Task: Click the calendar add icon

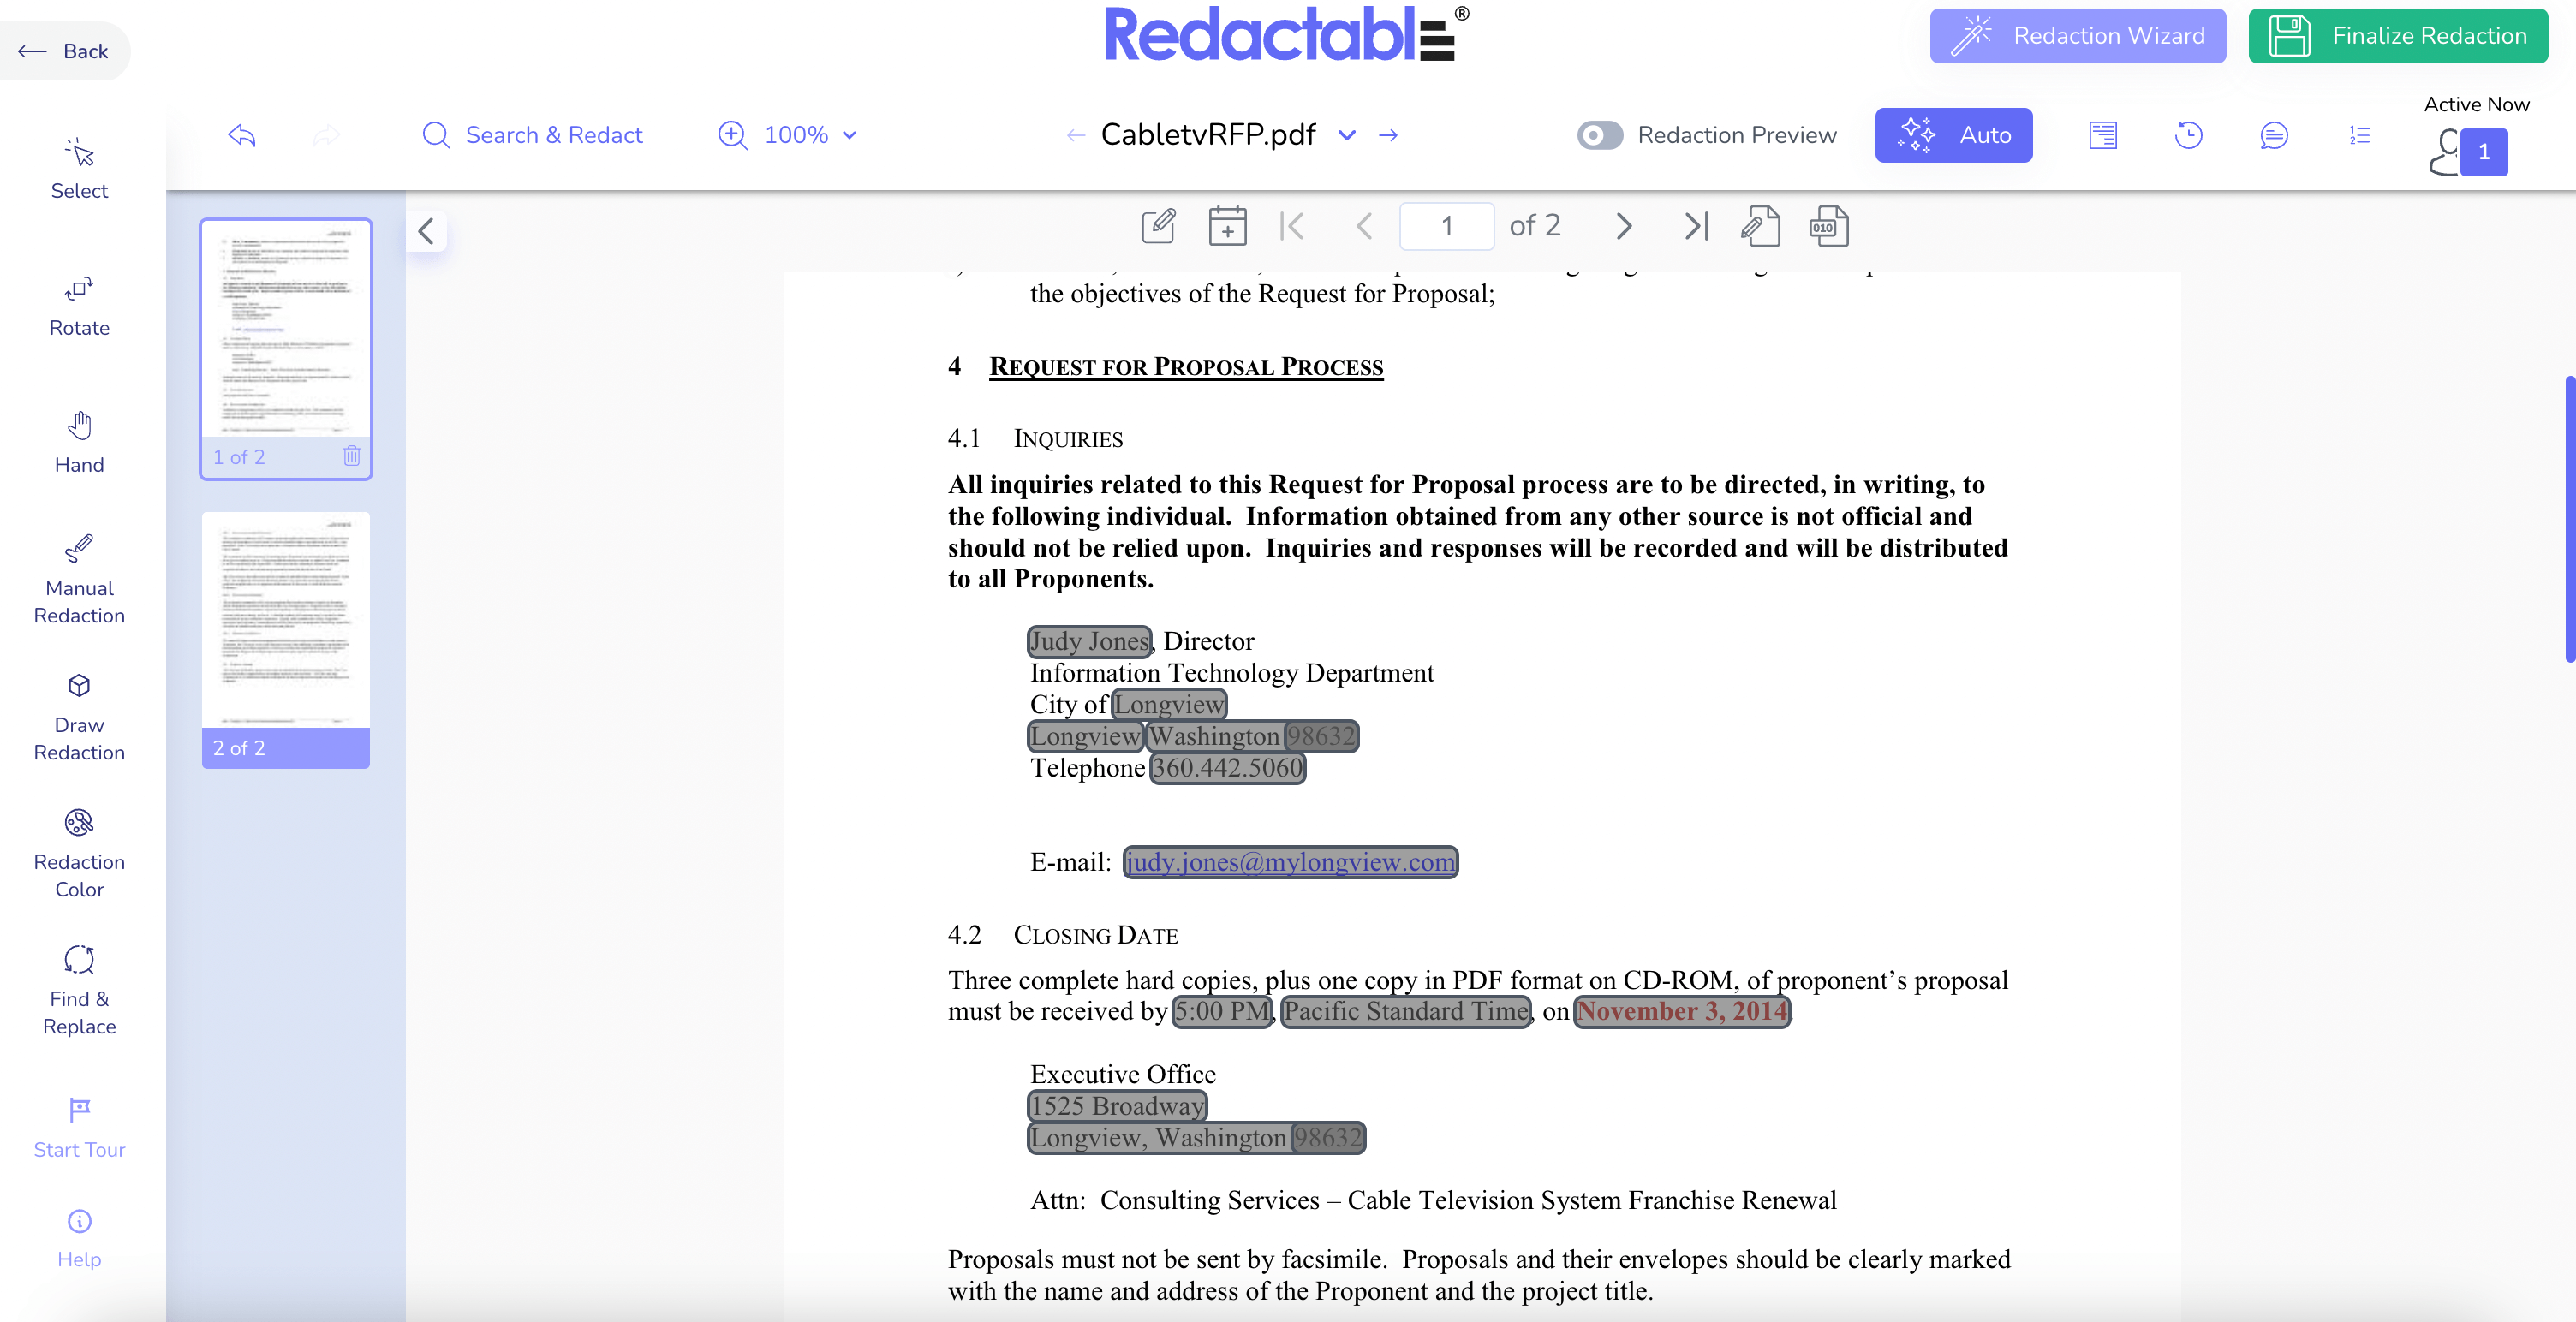Action: tap(1227, 226)
